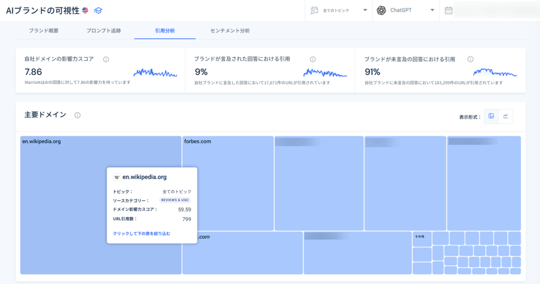Click the 表示形式 label

pos(470,117)
